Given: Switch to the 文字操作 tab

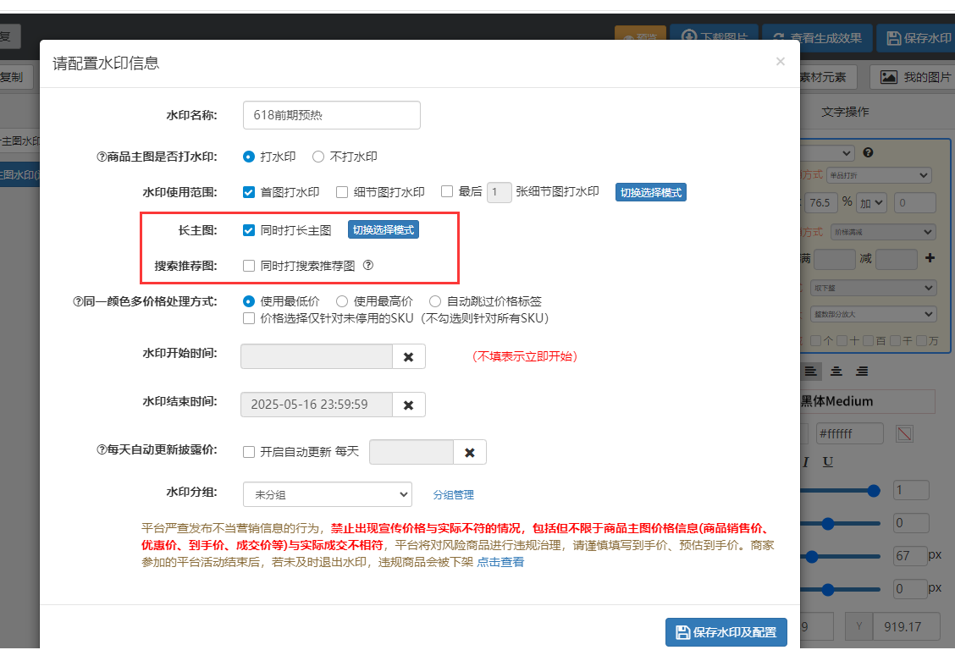Looking at the screenshot, I should click(844, 112).
